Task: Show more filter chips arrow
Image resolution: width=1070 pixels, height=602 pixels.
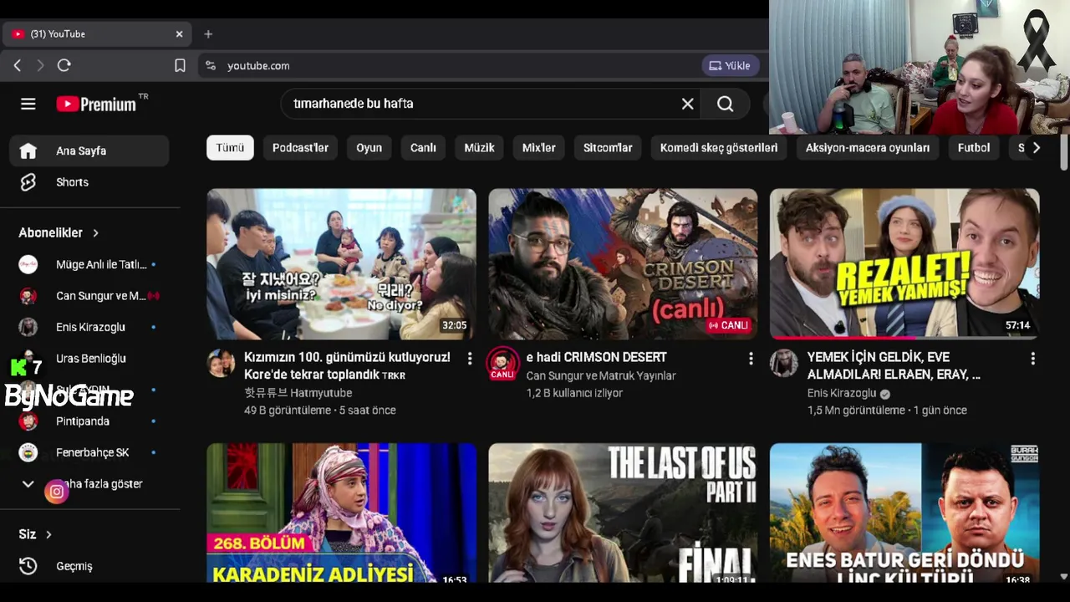Action: [x=1036, y=148]
